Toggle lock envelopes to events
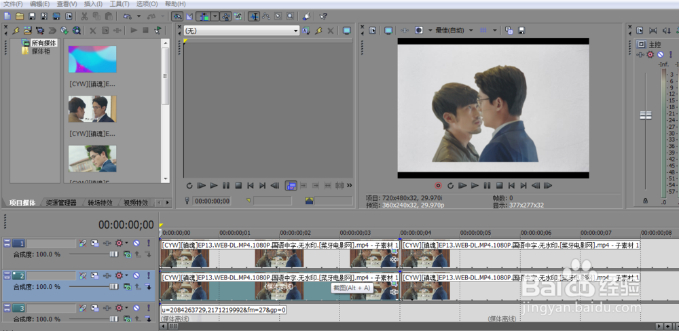The image size is (679, 331). (x=225, y=16)
